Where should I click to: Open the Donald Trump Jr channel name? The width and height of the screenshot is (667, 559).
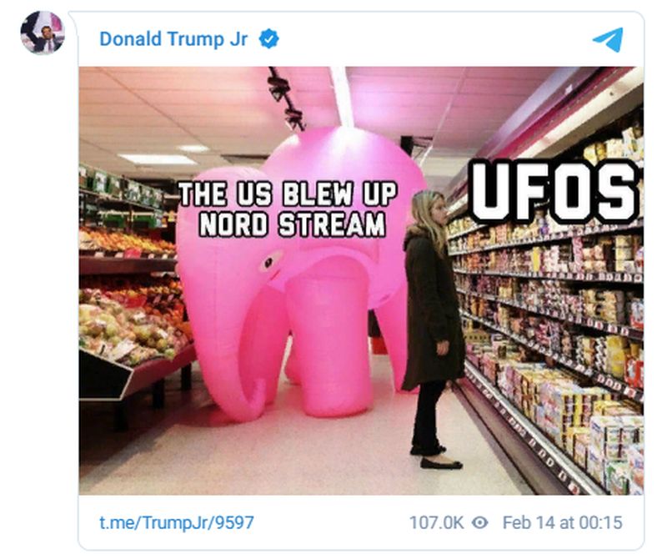click(x=173, y=38)
